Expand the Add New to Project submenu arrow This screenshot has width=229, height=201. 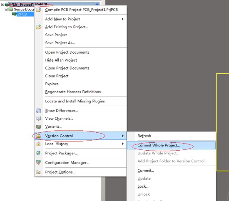coord(123,19)
